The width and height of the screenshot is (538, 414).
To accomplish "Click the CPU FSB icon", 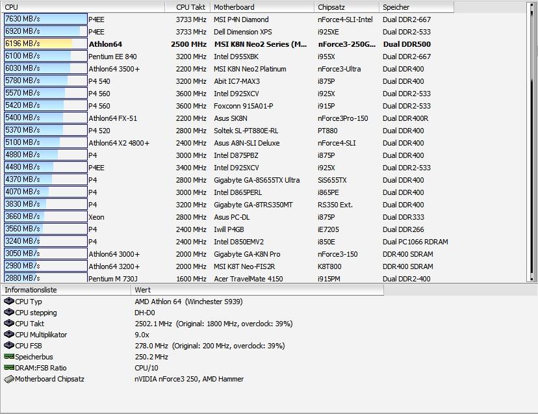I will [9, 346].
